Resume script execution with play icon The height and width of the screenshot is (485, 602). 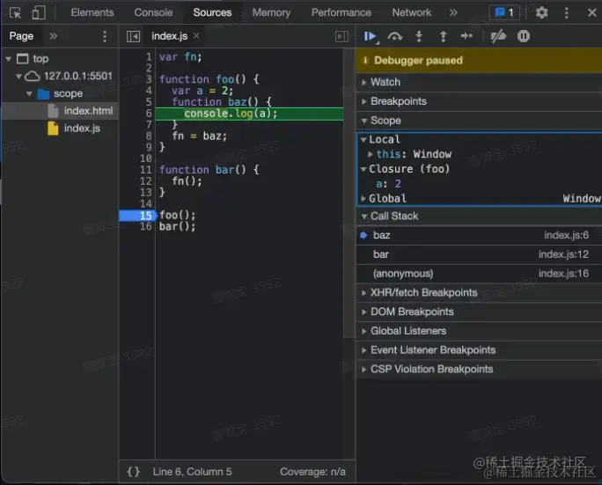click(x=371, y=36)
